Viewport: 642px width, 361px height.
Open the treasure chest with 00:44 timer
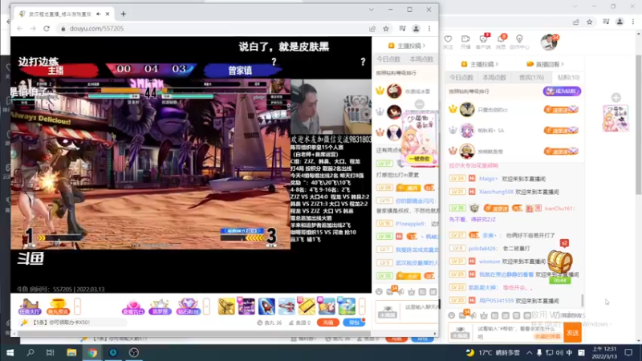click(x=559, y=264)
